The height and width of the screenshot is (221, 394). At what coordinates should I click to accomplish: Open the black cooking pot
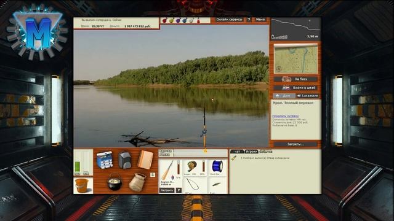[115, 181]
